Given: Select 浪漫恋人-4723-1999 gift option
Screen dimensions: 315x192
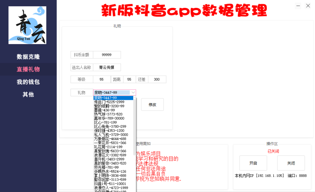Looking at the screenshot, I should 113,188.
